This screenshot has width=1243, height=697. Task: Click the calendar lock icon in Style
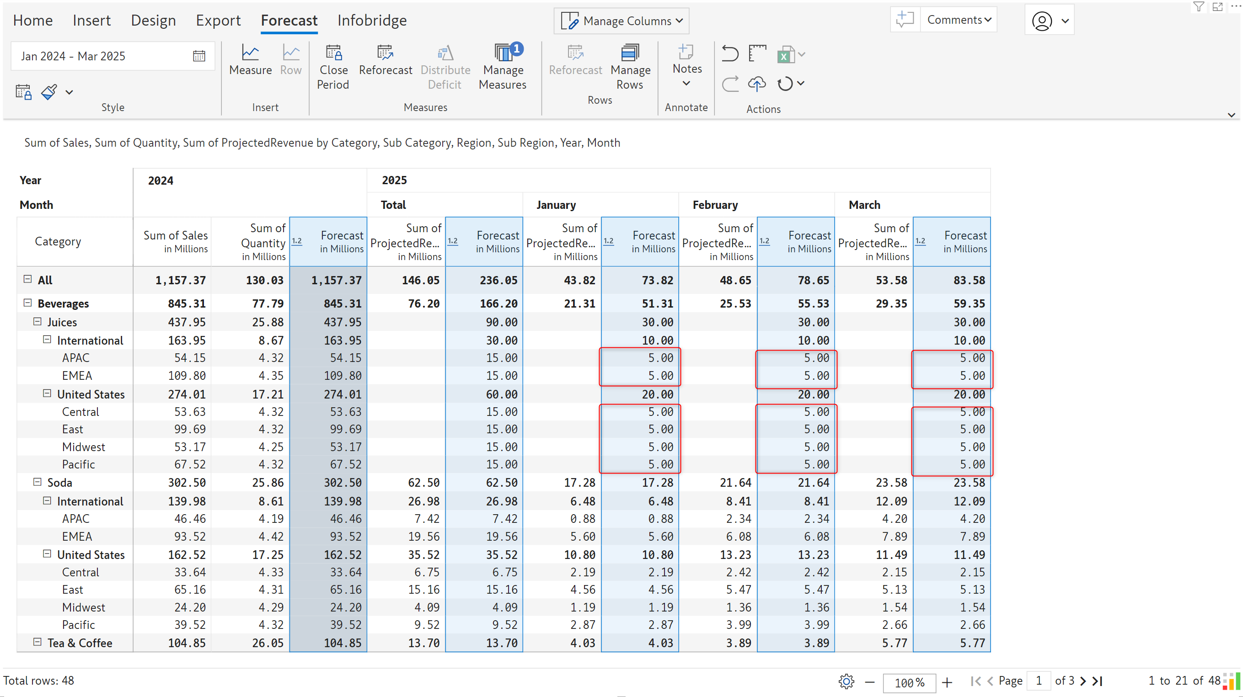point(23,92)
